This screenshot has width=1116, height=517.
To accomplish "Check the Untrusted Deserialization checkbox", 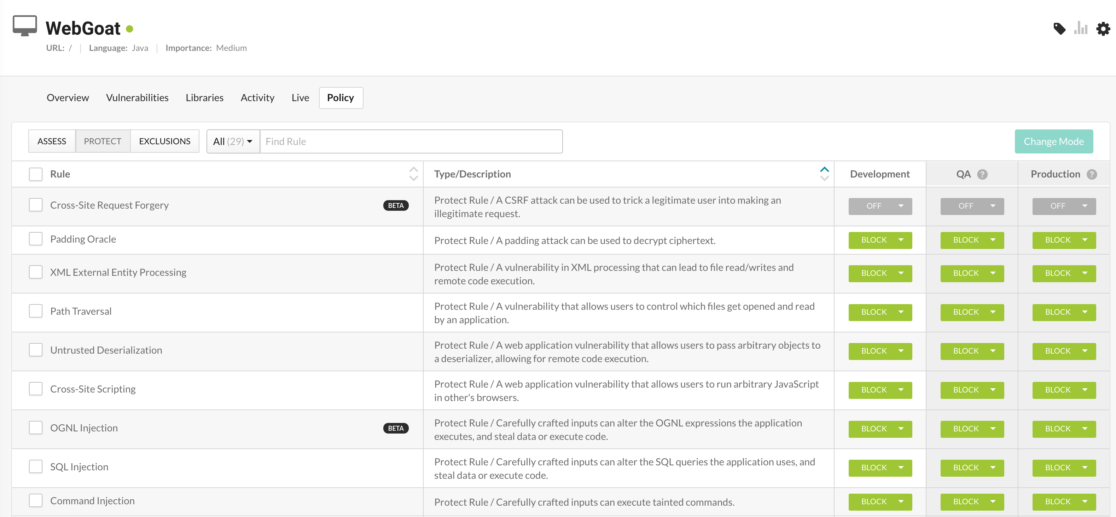I will [x=35, y=350].
